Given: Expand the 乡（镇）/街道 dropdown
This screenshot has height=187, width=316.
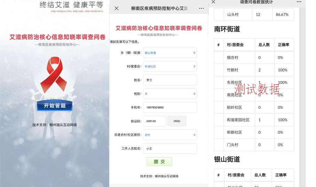Looking at the screenshot, I should [x=170, y=53].
